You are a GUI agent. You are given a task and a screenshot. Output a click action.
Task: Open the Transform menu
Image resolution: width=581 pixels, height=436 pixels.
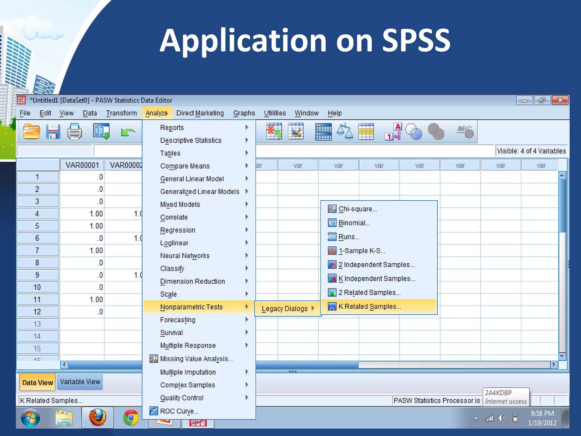(x=121, y=113)
